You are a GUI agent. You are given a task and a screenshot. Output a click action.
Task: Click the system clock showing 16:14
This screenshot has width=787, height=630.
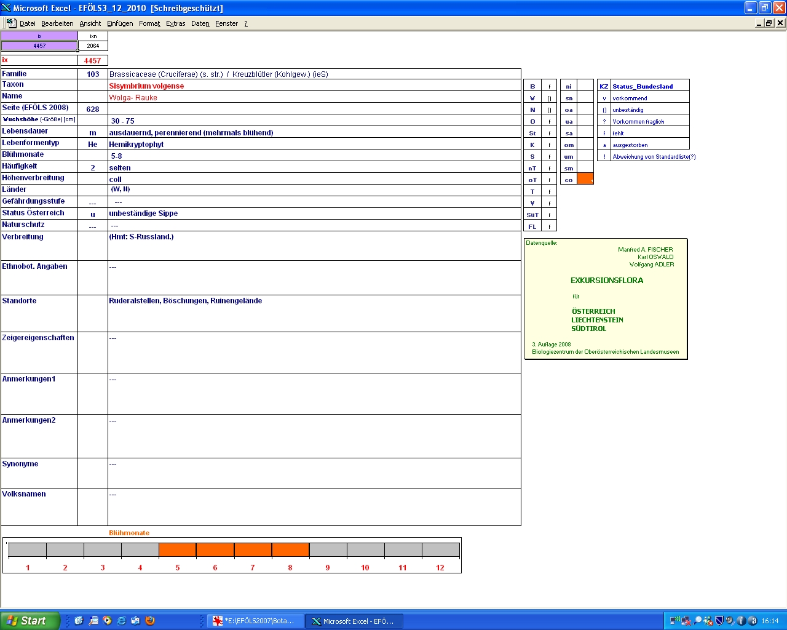click(x=770, y=621)
